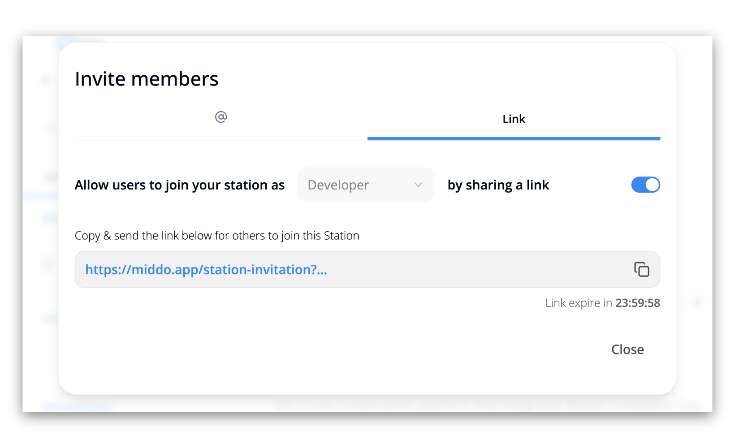The image size is (735, 448).
Task: Click the "Developer" text in the role selector
Action: point(338,185)
